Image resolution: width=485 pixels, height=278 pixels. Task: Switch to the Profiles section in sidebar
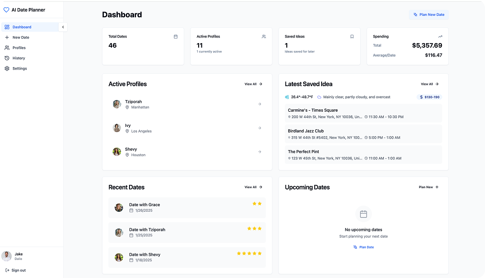[x=19, y=48]
